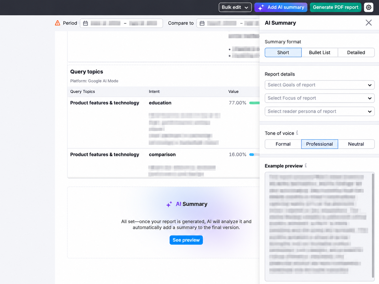Click the Intent column header

(154, 92)
